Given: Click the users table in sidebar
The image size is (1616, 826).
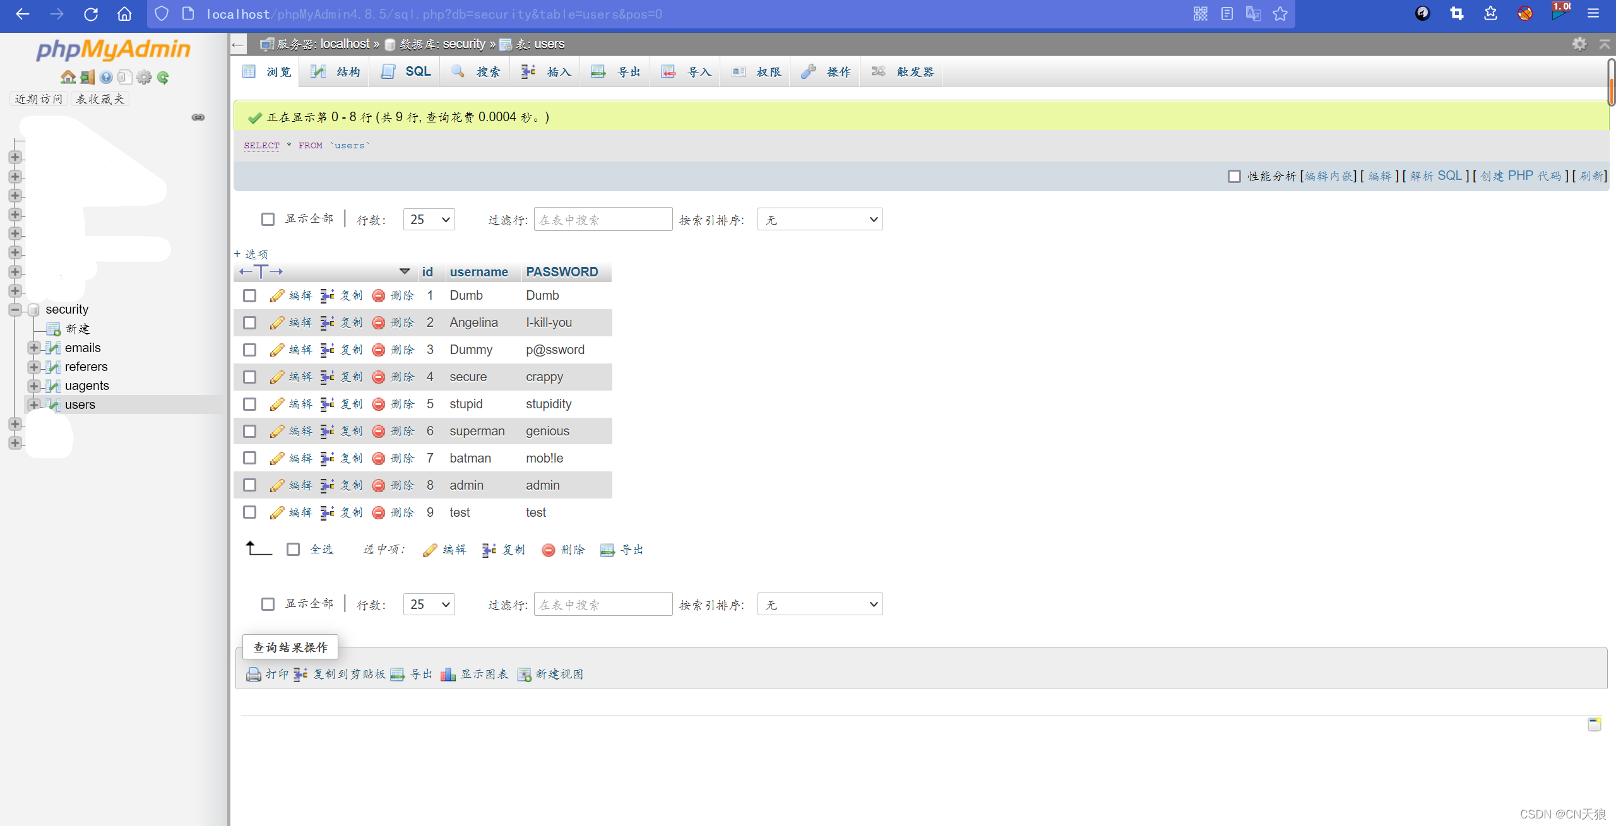Looking at the screenshot, I should tap(79, 404).
